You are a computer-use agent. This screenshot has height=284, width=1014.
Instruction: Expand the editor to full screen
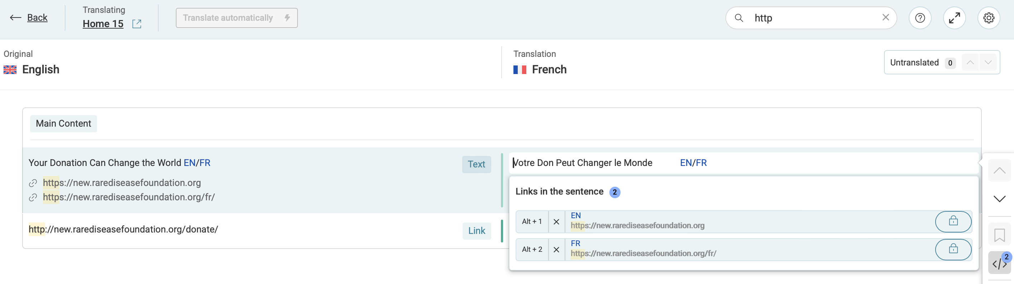point(954,18)
